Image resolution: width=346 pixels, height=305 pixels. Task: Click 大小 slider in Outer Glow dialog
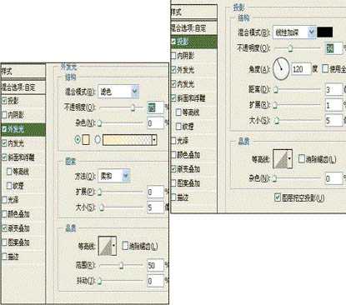click(121, 207)
